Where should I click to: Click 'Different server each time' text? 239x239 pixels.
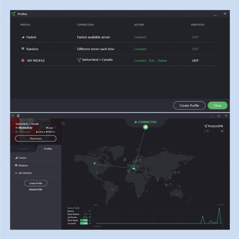click(x=96, y=49)
